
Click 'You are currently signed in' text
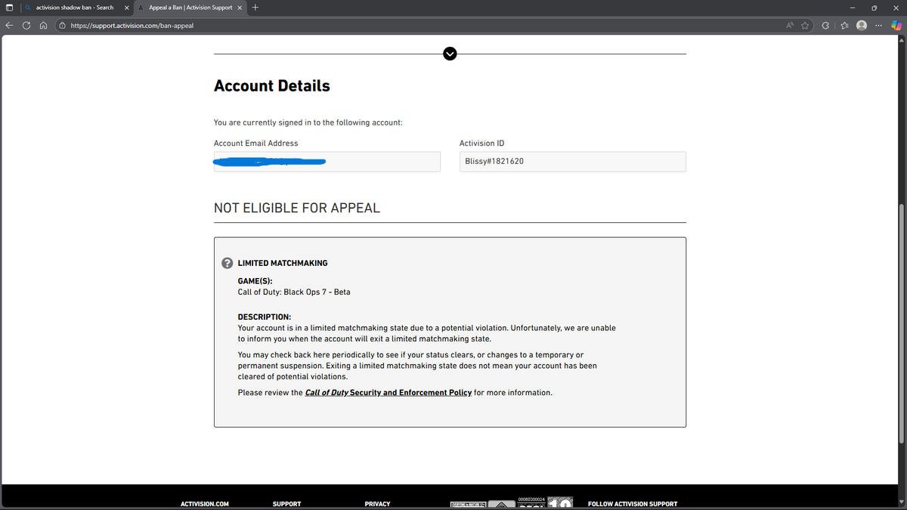(308, 122)
